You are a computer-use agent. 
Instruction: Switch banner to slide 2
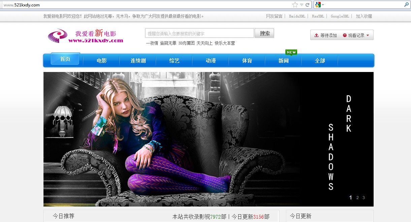[357, 198]
